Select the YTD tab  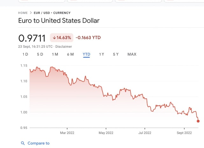point(87,54)
